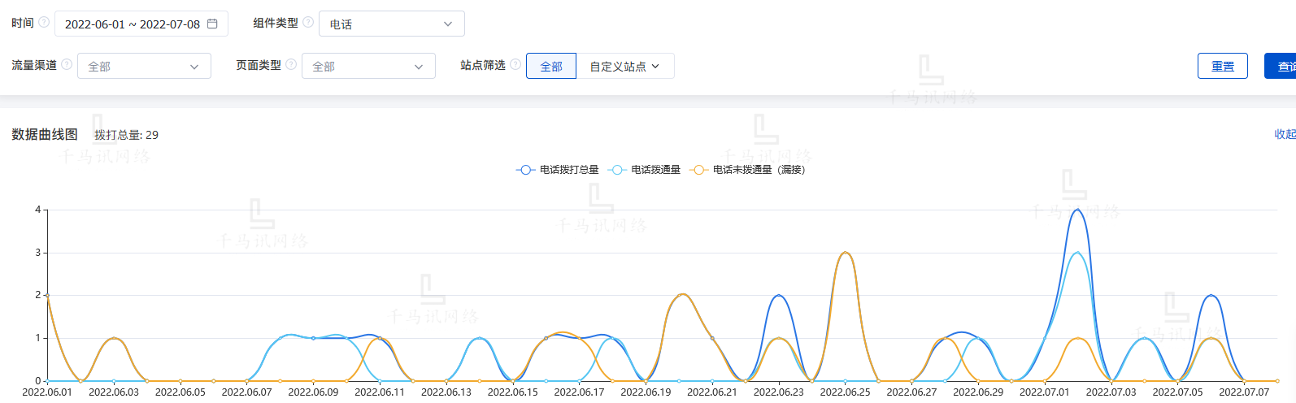Click help icon next to 页面类型 label

pos(291,65)
